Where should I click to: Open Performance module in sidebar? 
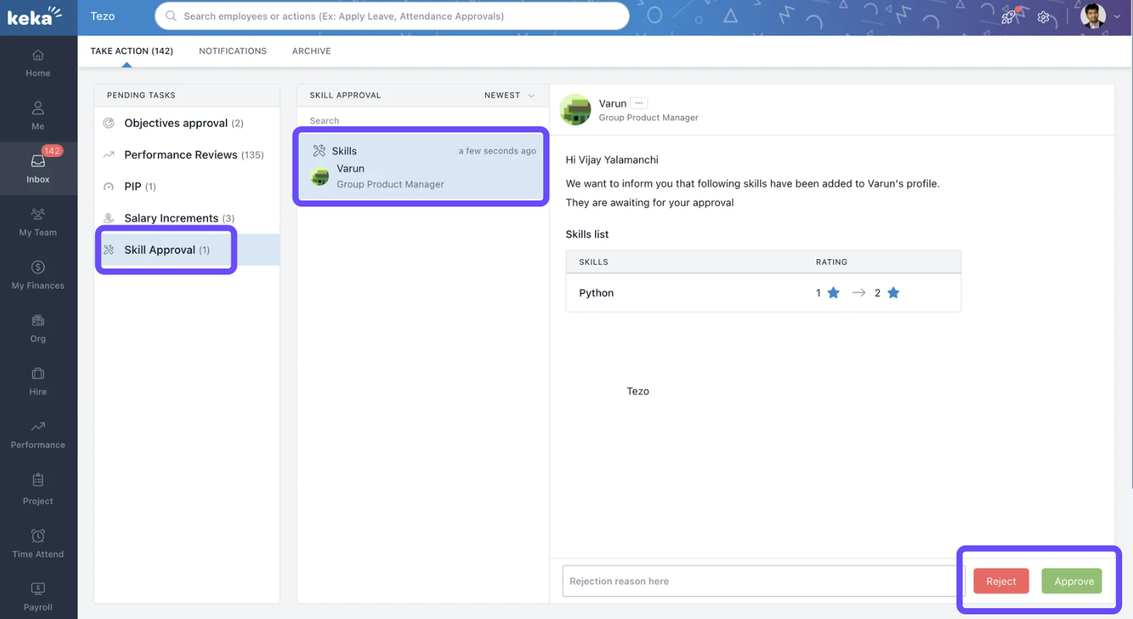(38, 435)
